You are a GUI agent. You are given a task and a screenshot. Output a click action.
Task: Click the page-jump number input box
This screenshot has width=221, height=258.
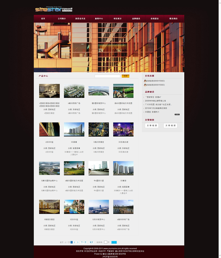pyautogui.click(x=106, y=242)
